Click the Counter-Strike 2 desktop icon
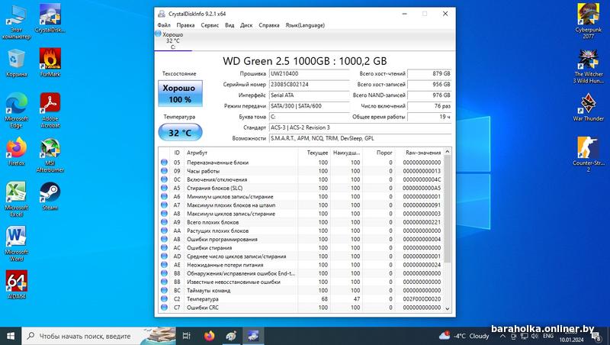This screenshot has height=345, width=610. 588,154
